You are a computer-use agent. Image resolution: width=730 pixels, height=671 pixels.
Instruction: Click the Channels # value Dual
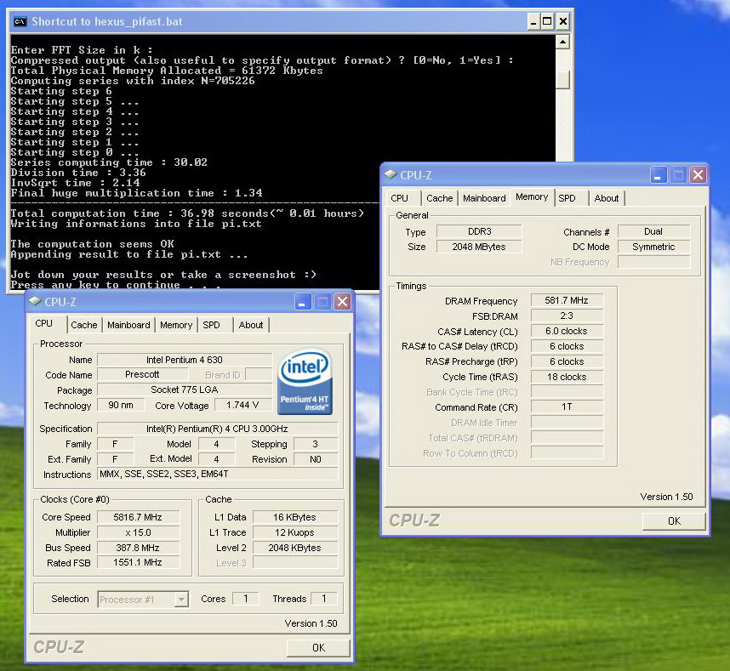pyautogui.click(x=653, y=231)
